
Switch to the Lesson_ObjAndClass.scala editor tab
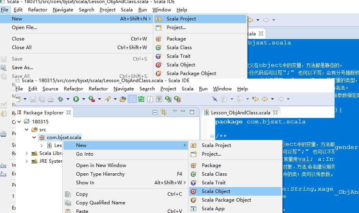(240, 112)
